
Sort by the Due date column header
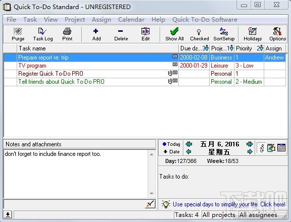point(194,48)
